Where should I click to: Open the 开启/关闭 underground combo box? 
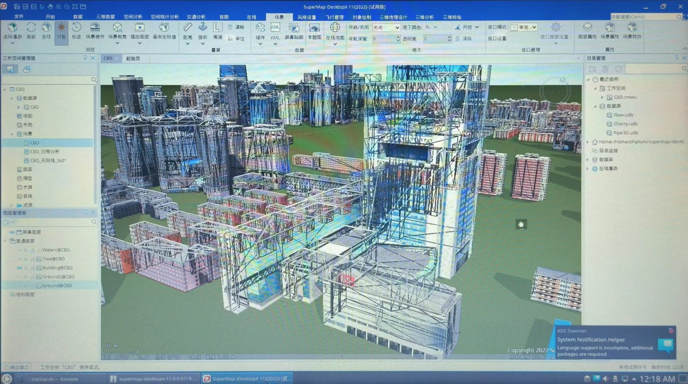(386, 28)
